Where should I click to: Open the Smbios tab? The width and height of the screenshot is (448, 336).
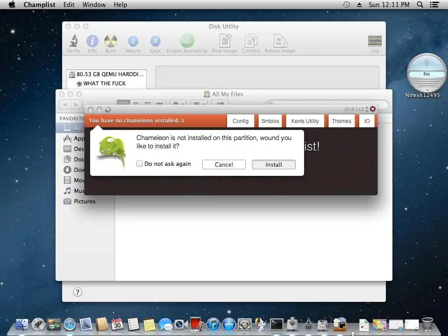pyautogui.click(x=270, y=121)
